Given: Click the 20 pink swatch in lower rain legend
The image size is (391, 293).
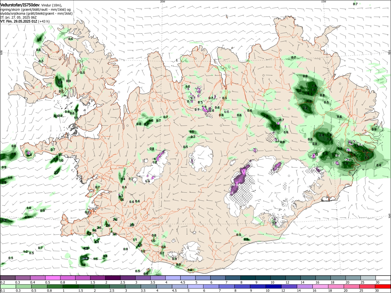Looking at the screenshot, I should tap(352, 286).
